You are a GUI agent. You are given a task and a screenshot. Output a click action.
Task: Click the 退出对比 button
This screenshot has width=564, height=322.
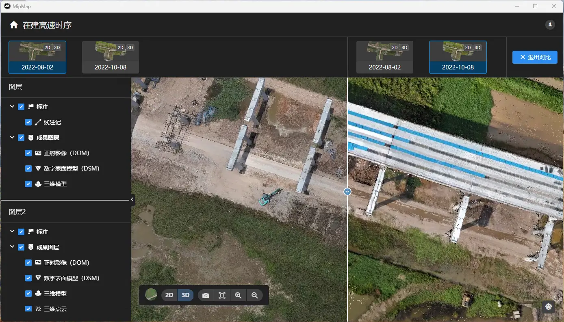[x=535, y=57]
